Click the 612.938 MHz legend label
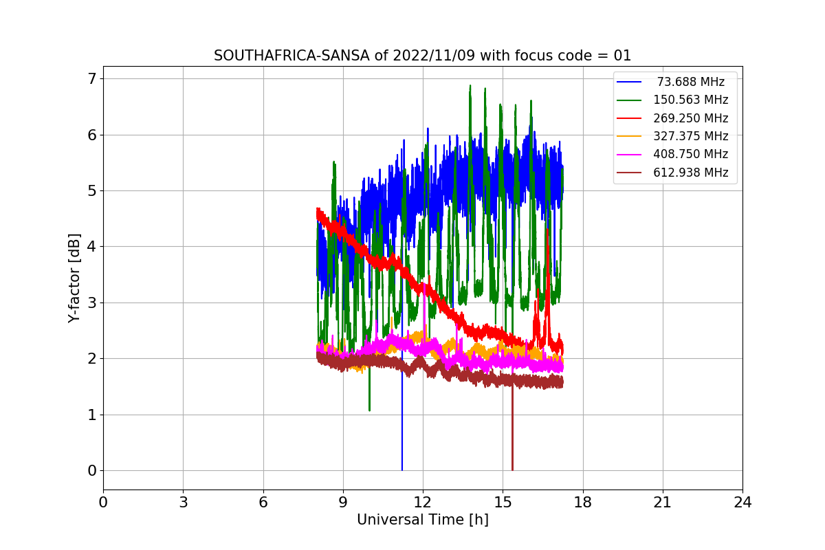 (691, 173)
